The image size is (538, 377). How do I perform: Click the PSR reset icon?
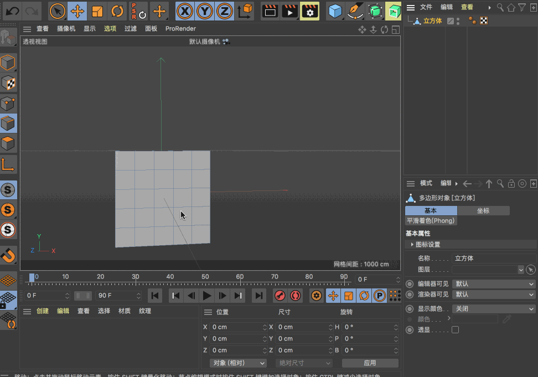[x=138, y=11]
